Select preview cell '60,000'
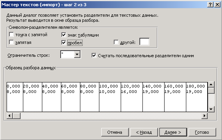Screen dimensions: 222x140 (69, 86)
